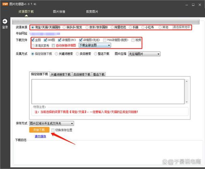
Task: Switch to the 图片拼接 tab
Action: point(59,11)
